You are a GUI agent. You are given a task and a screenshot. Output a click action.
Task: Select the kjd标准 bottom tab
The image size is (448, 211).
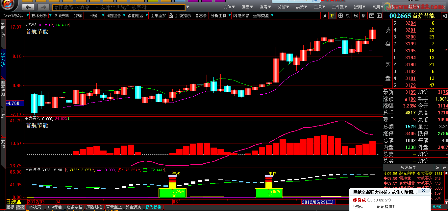pyautogui.click(x=55, y=207)
